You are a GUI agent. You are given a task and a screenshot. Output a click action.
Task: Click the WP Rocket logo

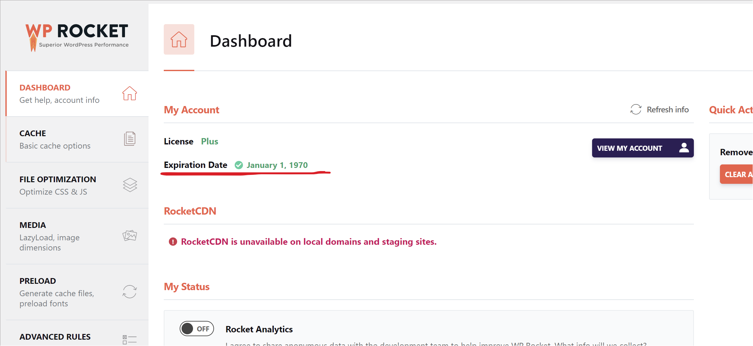tap(77, 37)
